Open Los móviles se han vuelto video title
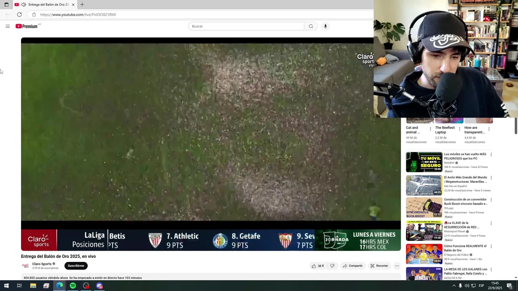The height and width of the screenshot is (291, 518). 465,156
